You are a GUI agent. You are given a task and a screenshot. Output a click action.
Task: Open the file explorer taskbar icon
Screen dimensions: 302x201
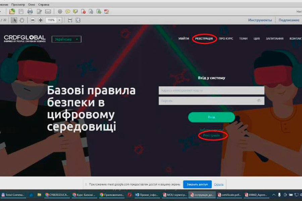[39, 195]
